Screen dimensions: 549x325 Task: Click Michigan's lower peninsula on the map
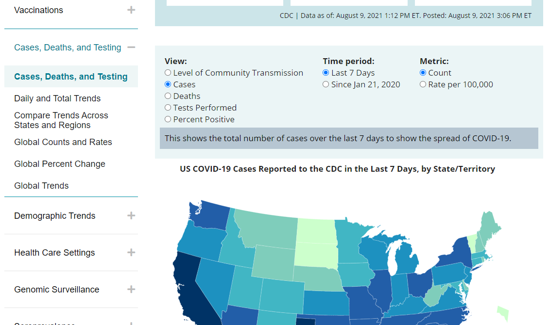[406, 259]
